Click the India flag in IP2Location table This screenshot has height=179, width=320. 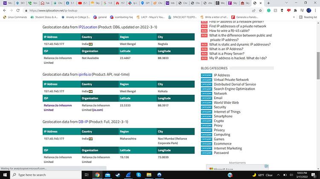tap(90, 44)
